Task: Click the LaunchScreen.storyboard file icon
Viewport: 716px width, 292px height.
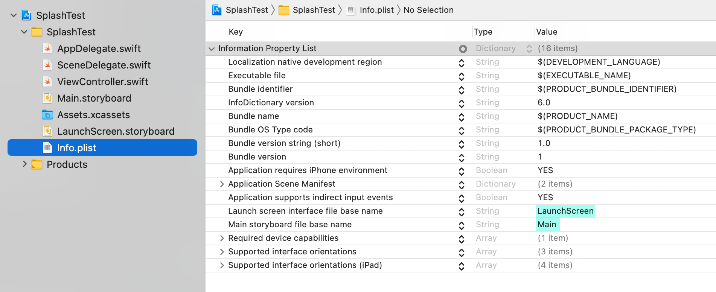Action: pyautogui.click(x=47, y=131)
